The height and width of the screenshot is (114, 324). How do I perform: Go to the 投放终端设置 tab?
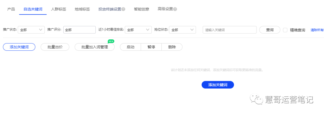coord(110,9)
